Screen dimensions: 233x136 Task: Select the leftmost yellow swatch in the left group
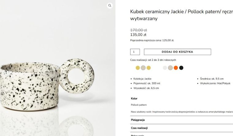tap(138, 68)
